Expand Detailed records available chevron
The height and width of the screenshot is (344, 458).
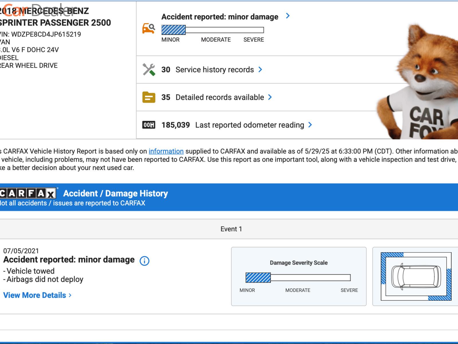(270, 97)
